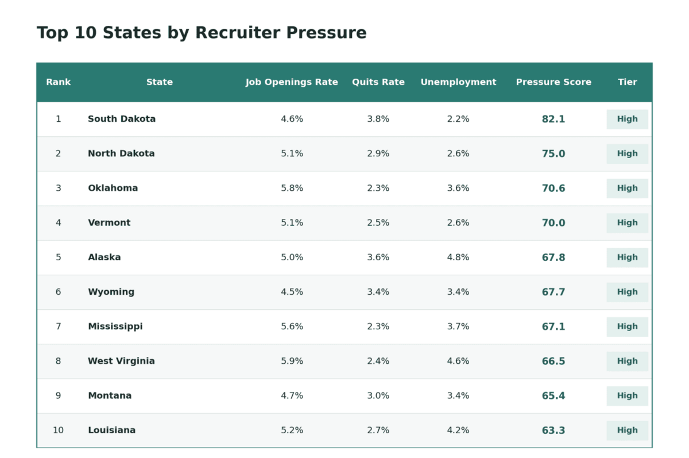Select Montana's High tier badge
Screen dimensions: 689x458
tap(628, 396)
